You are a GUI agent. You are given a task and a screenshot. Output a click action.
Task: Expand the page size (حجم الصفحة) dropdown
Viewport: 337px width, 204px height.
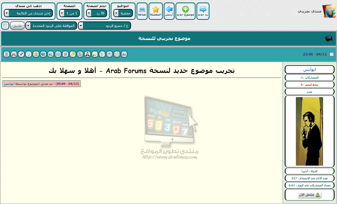(x=96, y=13)
